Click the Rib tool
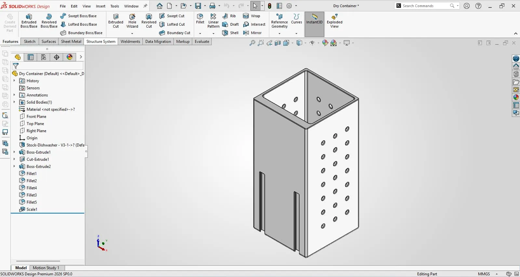The image size is (520, 277). coord(229,16)
